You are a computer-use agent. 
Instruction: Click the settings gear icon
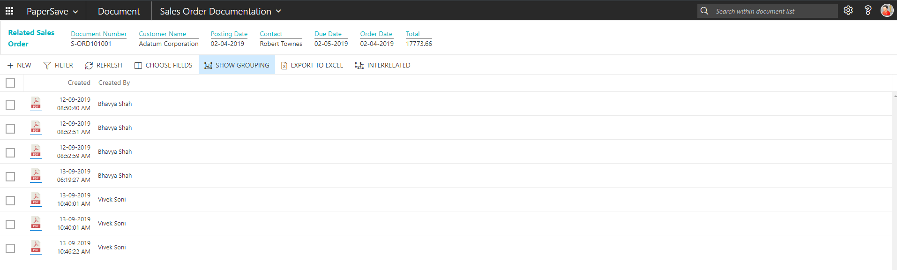coord(848,10)
